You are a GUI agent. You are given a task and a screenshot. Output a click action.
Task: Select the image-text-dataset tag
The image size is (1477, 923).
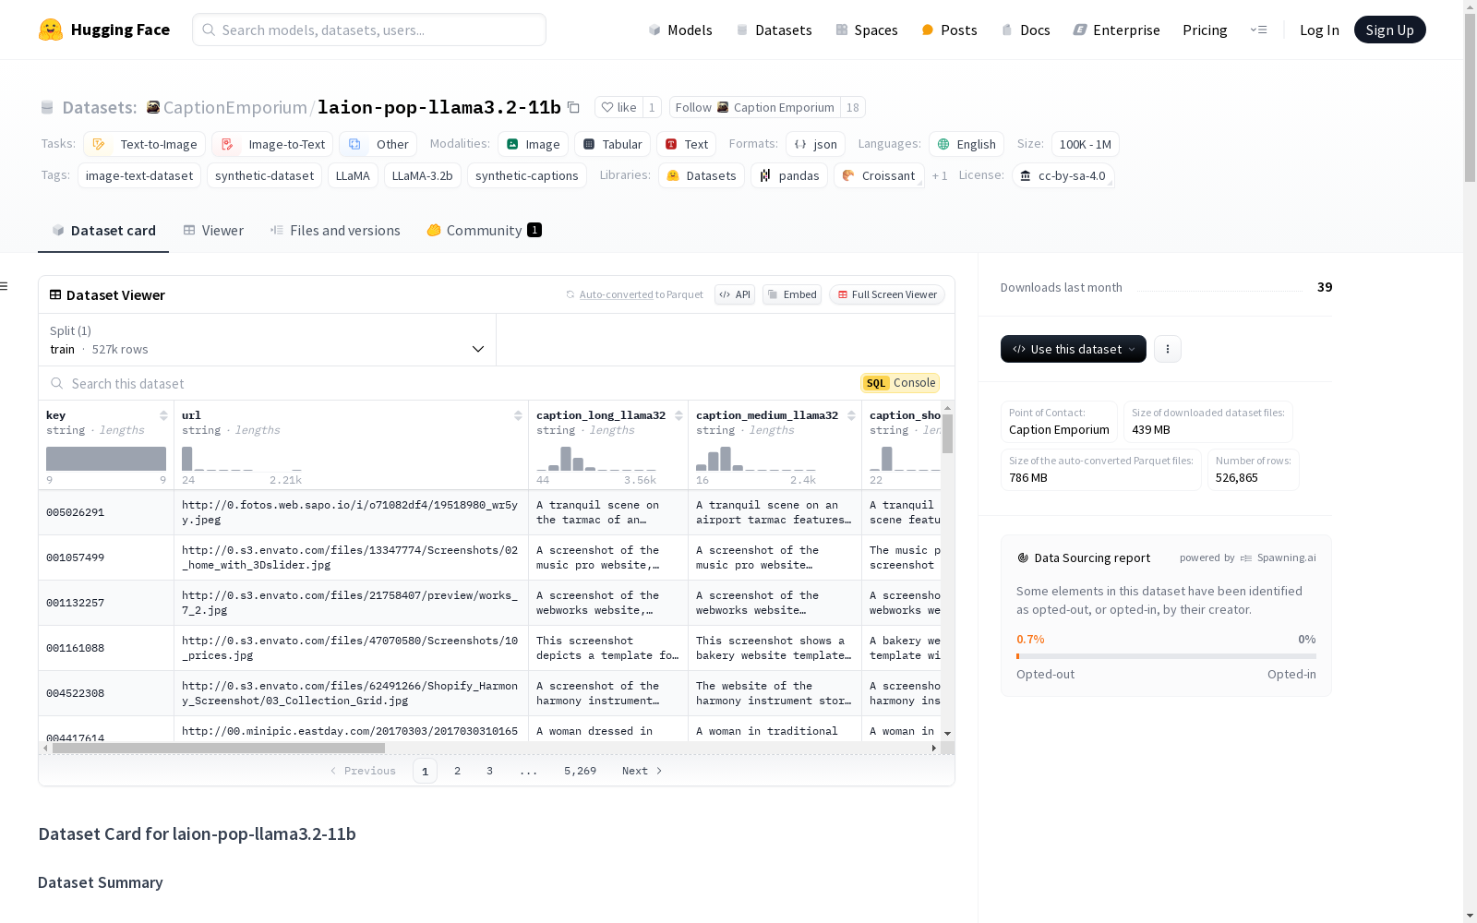[139, 175]
